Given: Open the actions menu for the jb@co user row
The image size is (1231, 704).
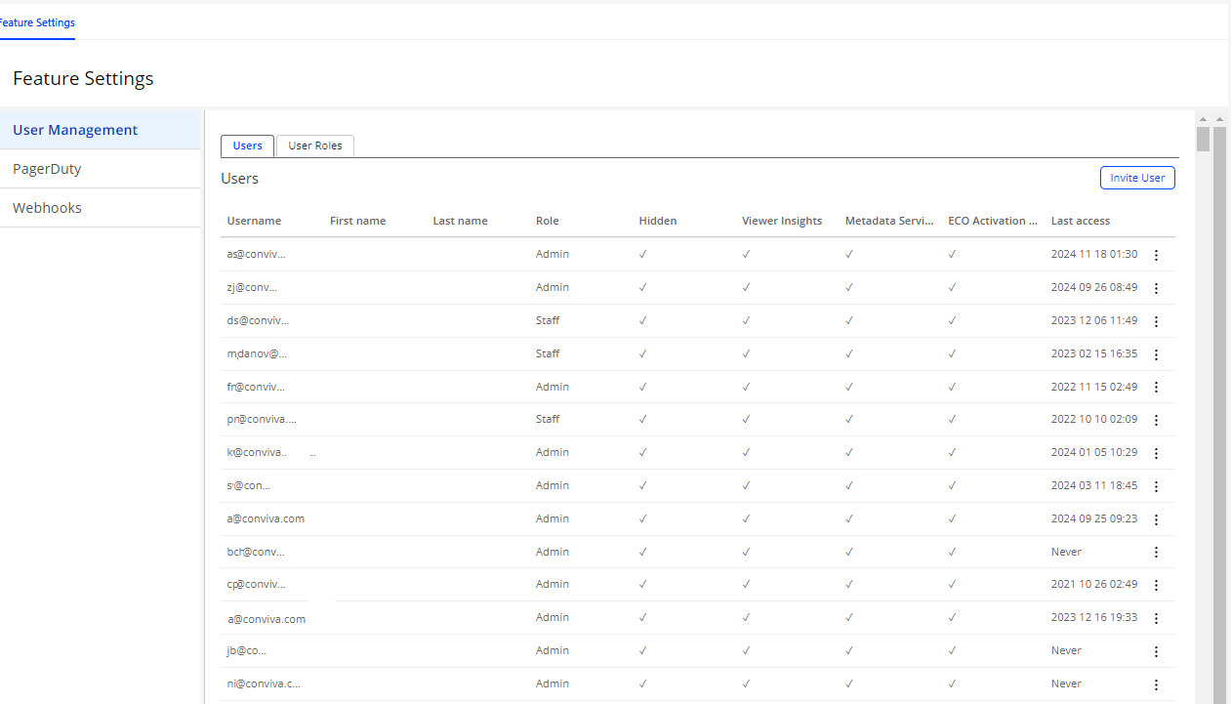Looking at the screenshot, I should [x=1156, y=651].
